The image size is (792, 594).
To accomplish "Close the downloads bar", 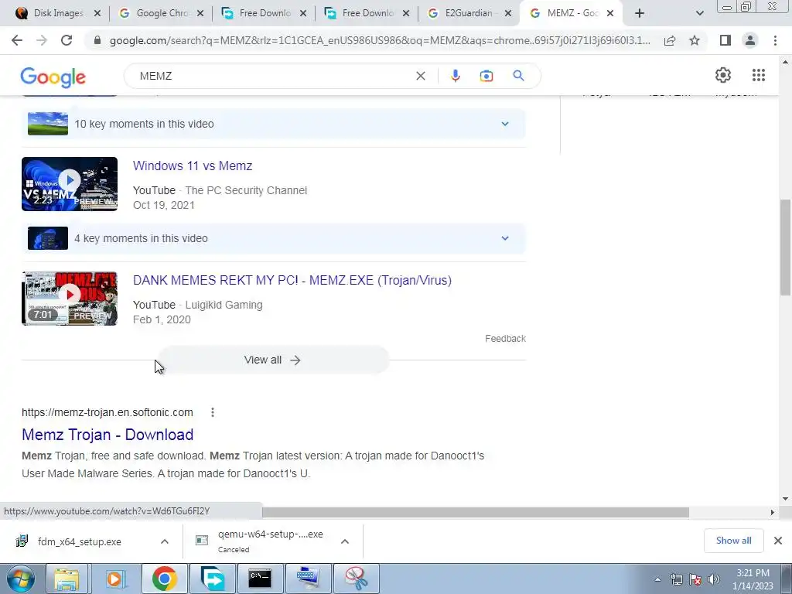I will (x=778, y=541).
